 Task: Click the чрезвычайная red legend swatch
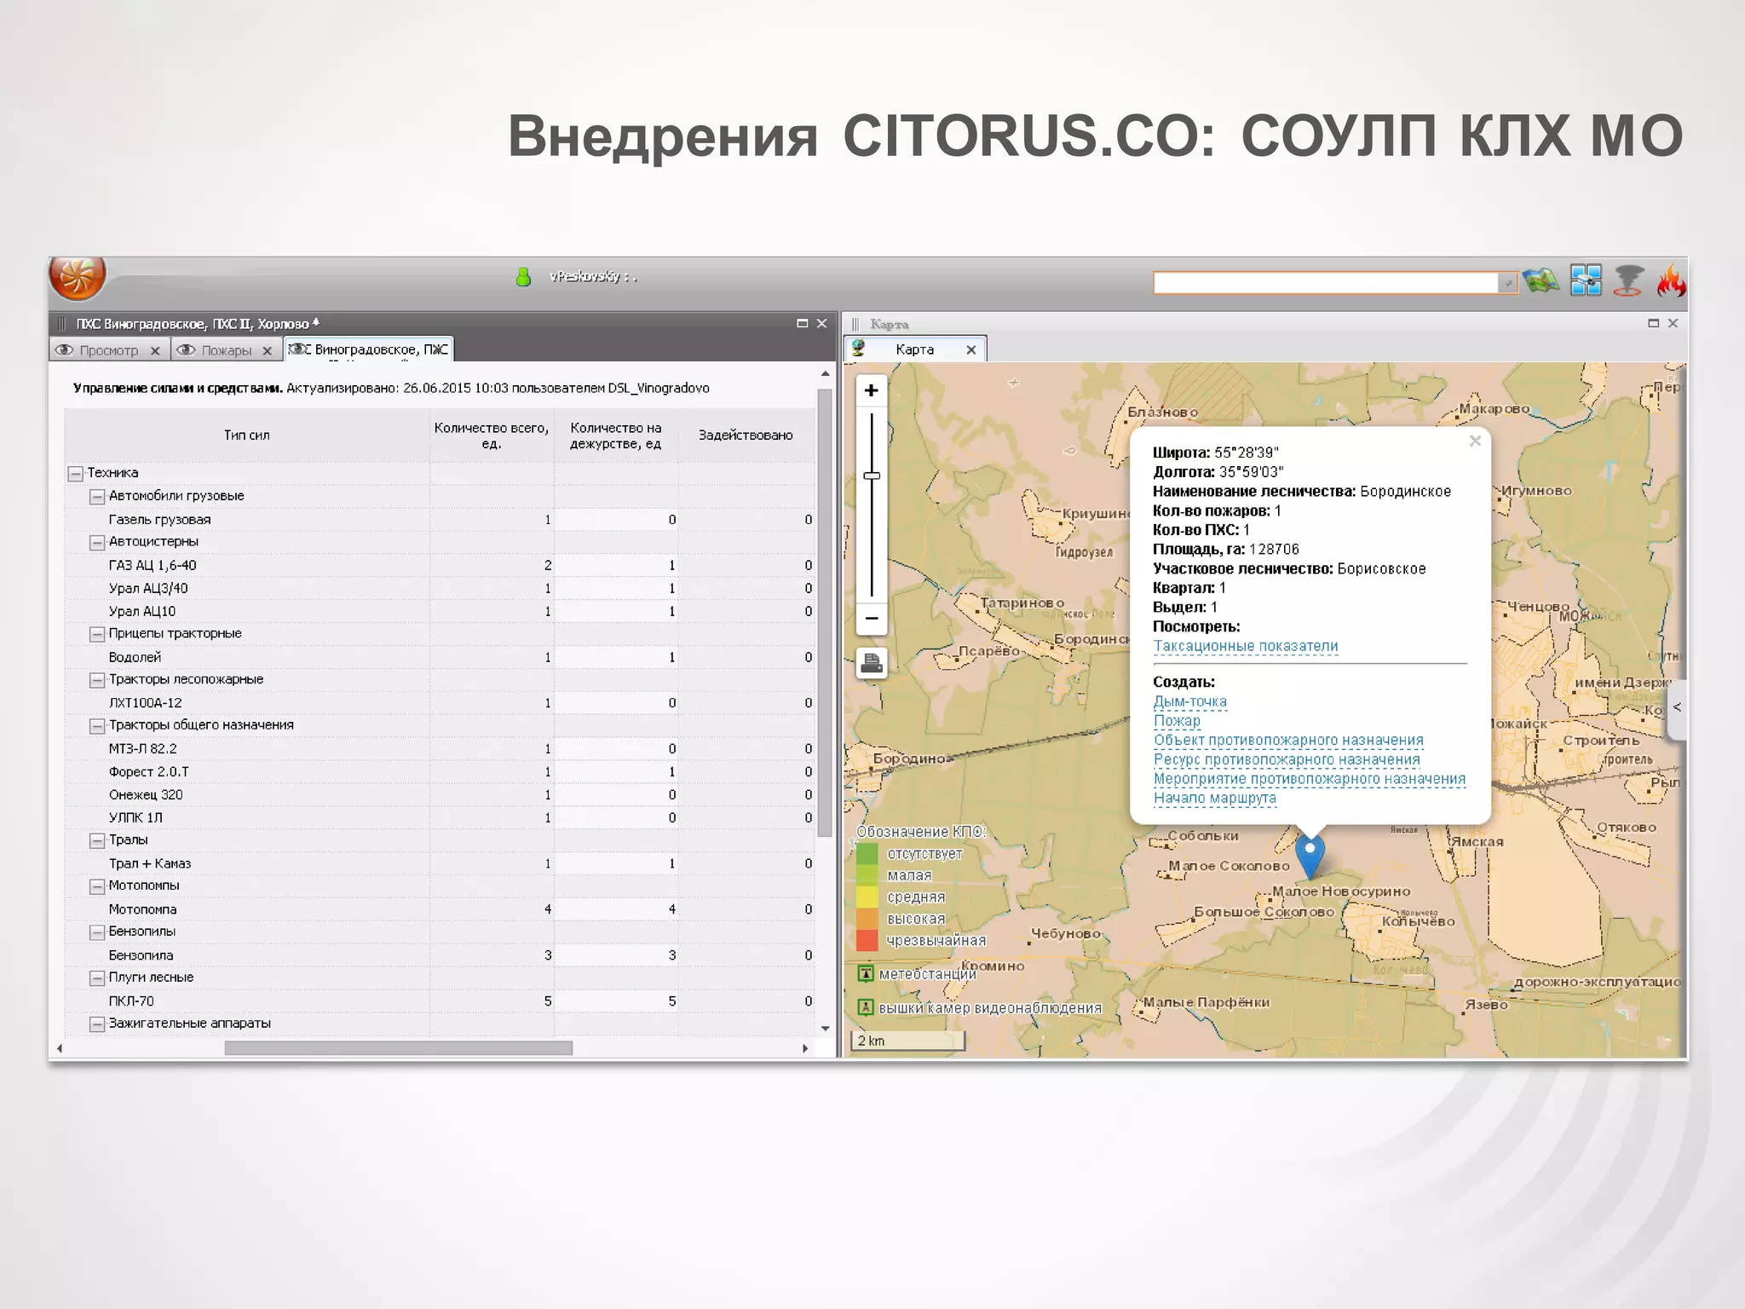867,940
